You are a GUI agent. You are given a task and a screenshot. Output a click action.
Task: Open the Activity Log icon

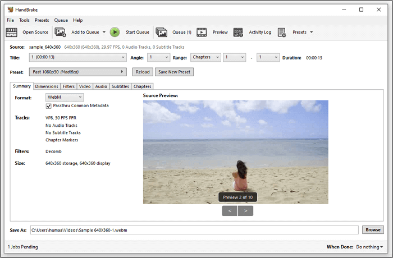pyautogui.click(x=239, y=33)
